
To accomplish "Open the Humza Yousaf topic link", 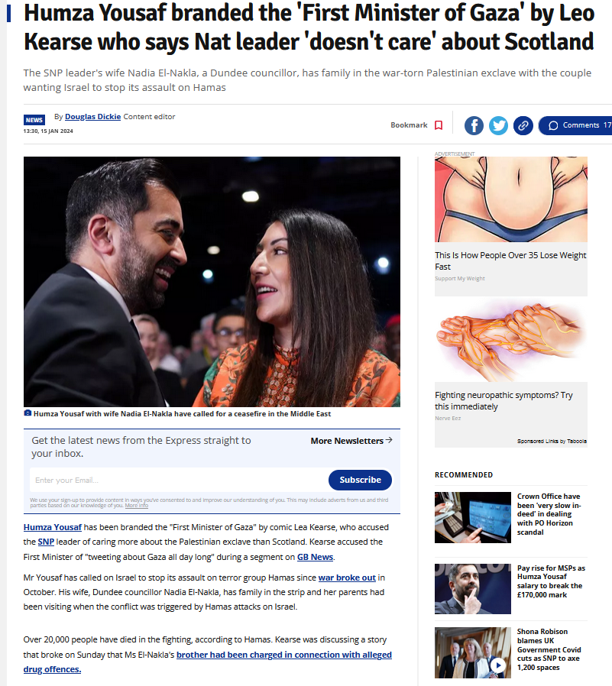I will (x=53, y=527).
